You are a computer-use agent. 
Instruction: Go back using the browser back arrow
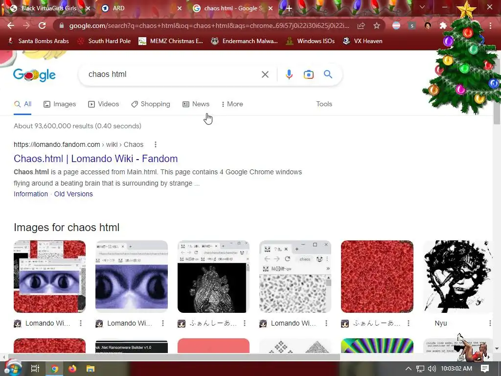click(11, 25)
